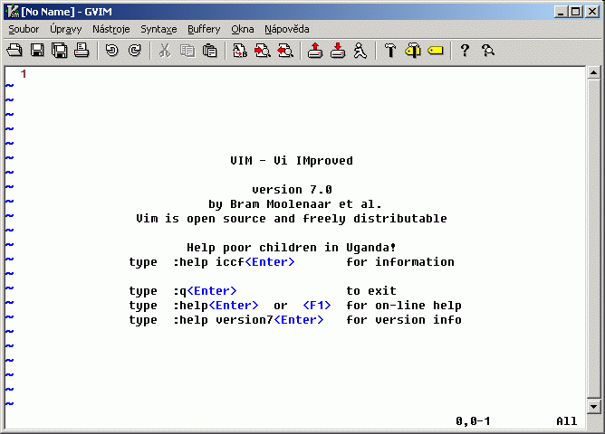
Task: Click the Paste clipboard icon
Action: click(209, 51)
